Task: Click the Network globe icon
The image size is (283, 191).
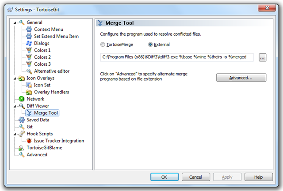Action: 22,99
